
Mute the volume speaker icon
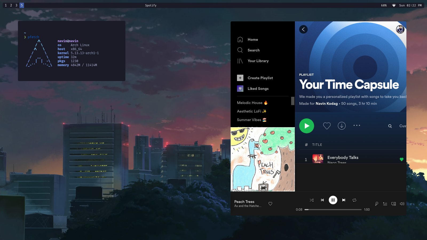coord(402,204)
